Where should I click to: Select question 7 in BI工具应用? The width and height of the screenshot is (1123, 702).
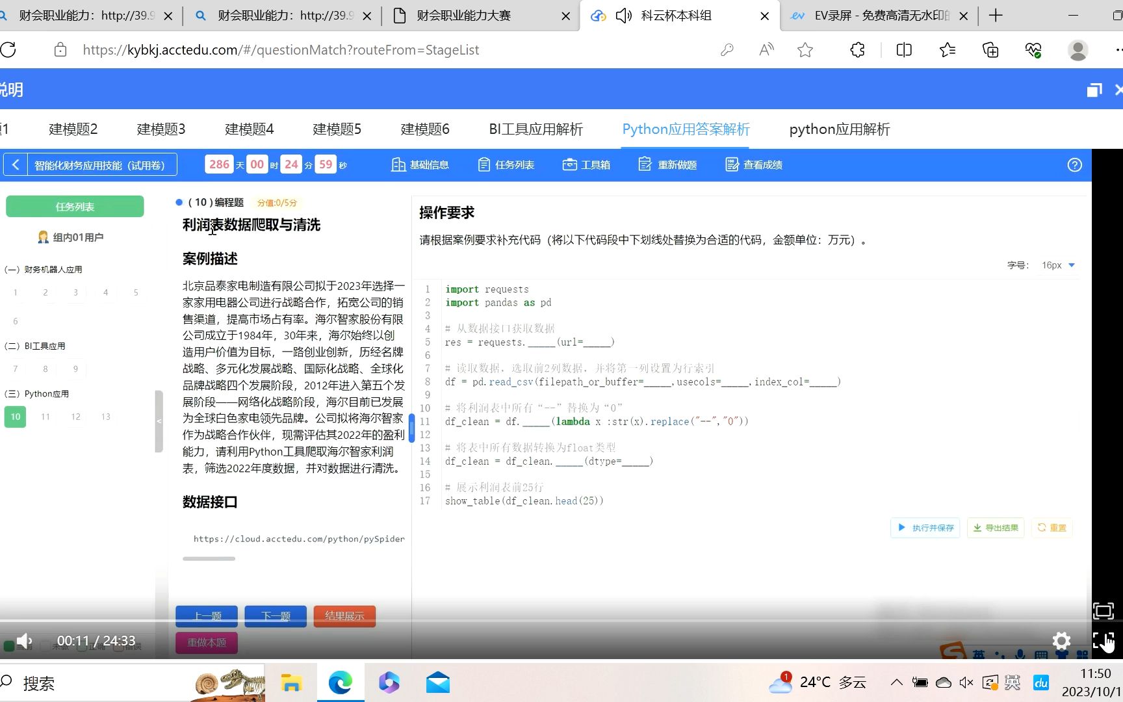pyautogui.click(x=16, y=369)
